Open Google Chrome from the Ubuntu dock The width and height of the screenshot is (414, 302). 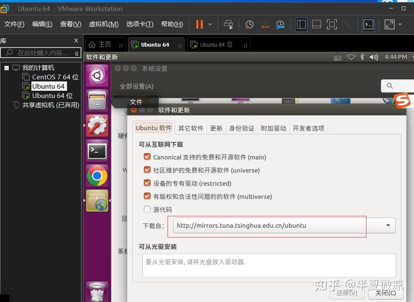(x=97, y=176)
